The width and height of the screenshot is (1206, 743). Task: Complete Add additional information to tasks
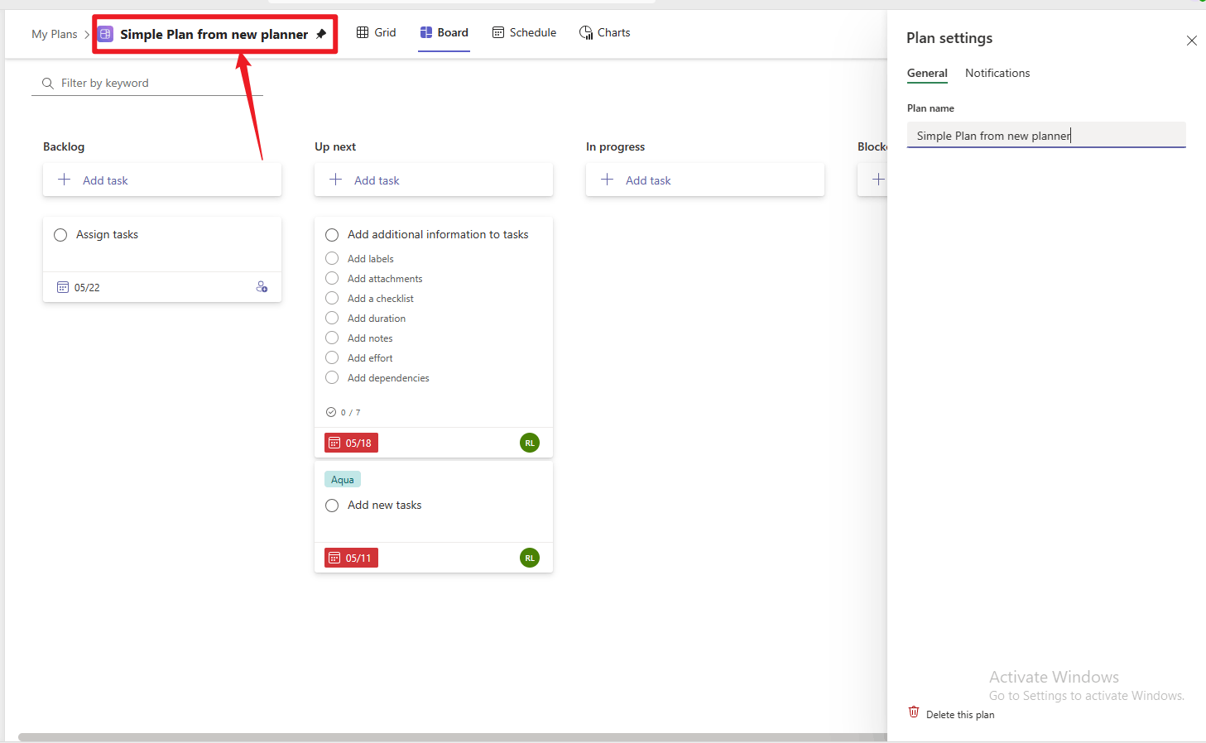click(332, 235)
